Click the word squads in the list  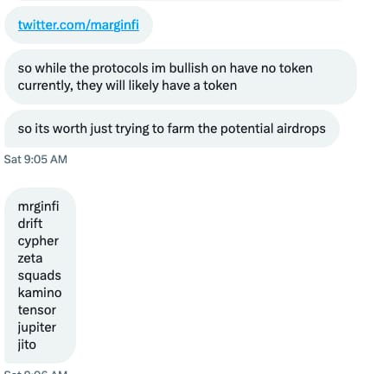(x=40, y=276)
